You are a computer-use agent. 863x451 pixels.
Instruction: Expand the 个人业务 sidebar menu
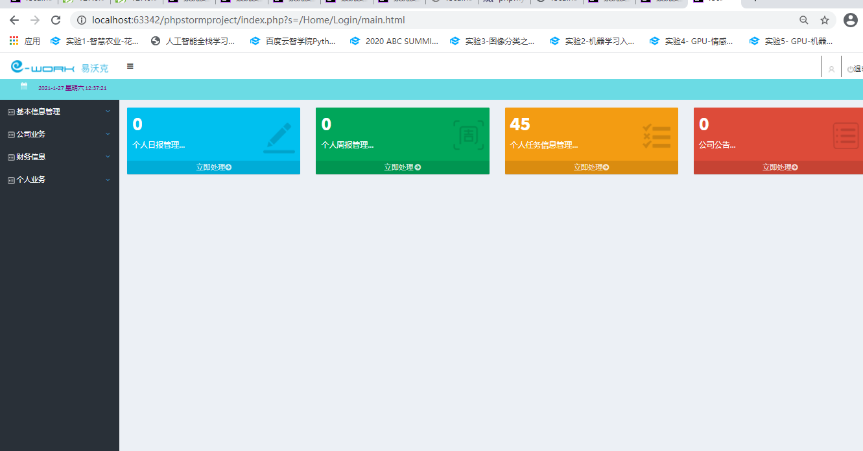point(59,179)
